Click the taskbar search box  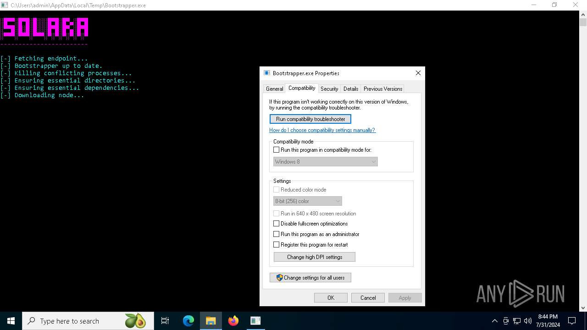(87, 321)
